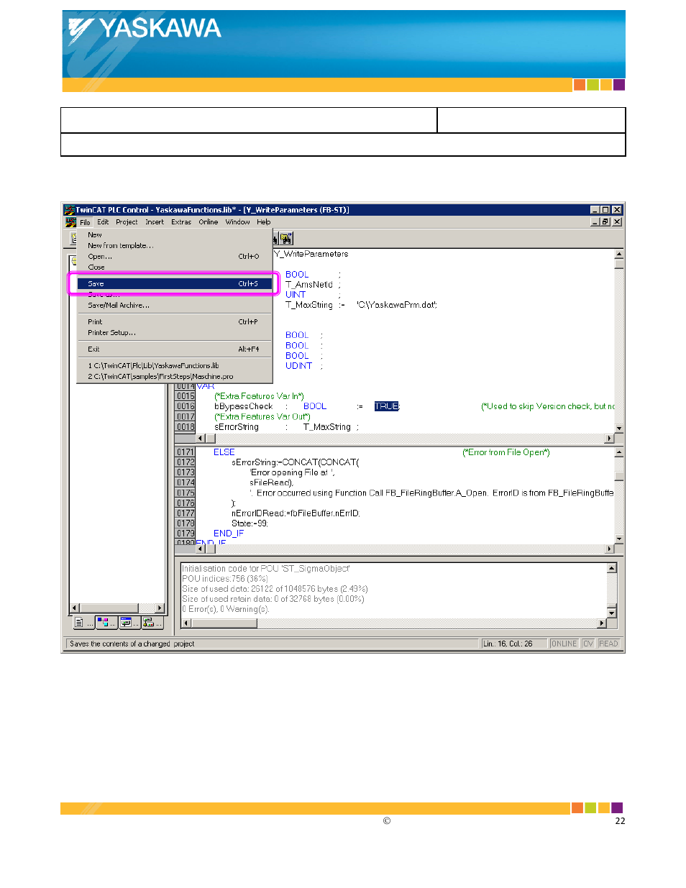This screenshot has width=686, height=888.
Task: Click sErrorString declaration on line 0018
Action: point(237,427)
